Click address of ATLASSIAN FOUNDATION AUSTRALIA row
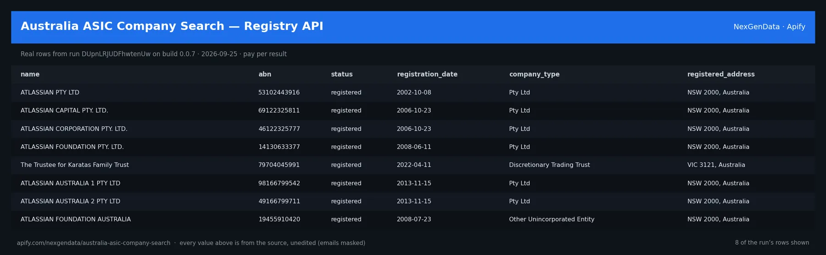The image size is (826, 255). coord(718,219)
